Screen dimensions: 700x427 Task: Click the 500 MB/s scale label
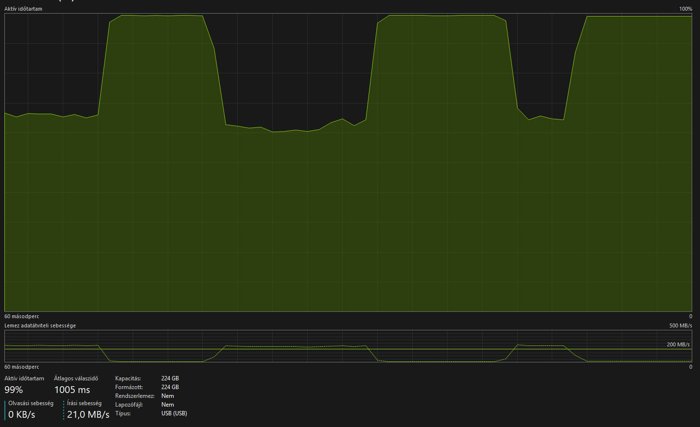tap(681, 325)
